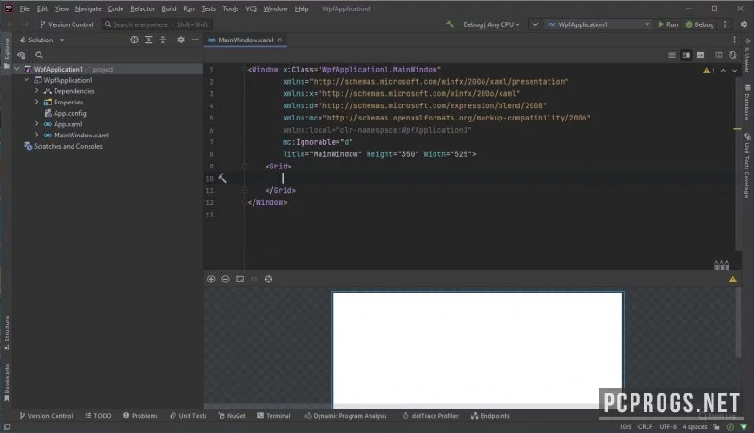Viewport: 754px width, 433px height.
Task: Open WpfApplication1 run configuration dropdown
Action: click(x=598, y=24)
